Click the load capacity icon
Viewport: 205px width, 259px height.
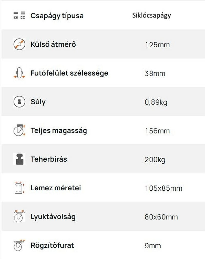click(x=19, y=159)
